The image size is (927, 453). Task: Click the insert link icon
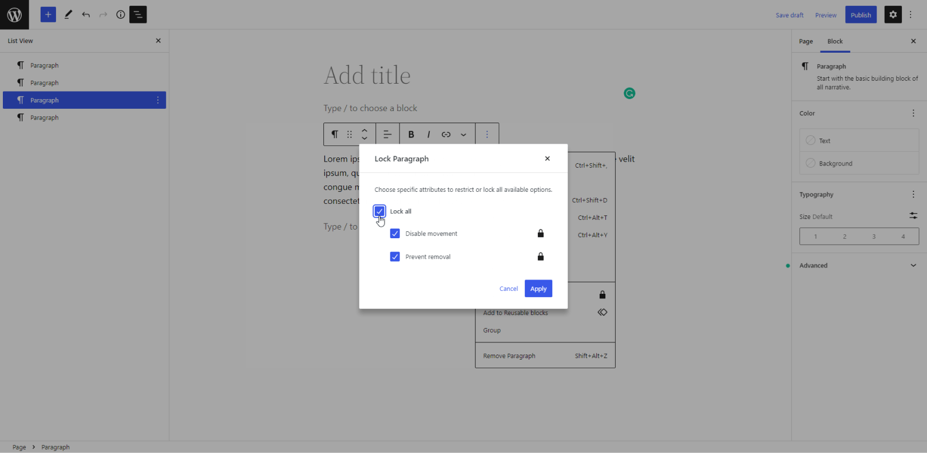446,135
